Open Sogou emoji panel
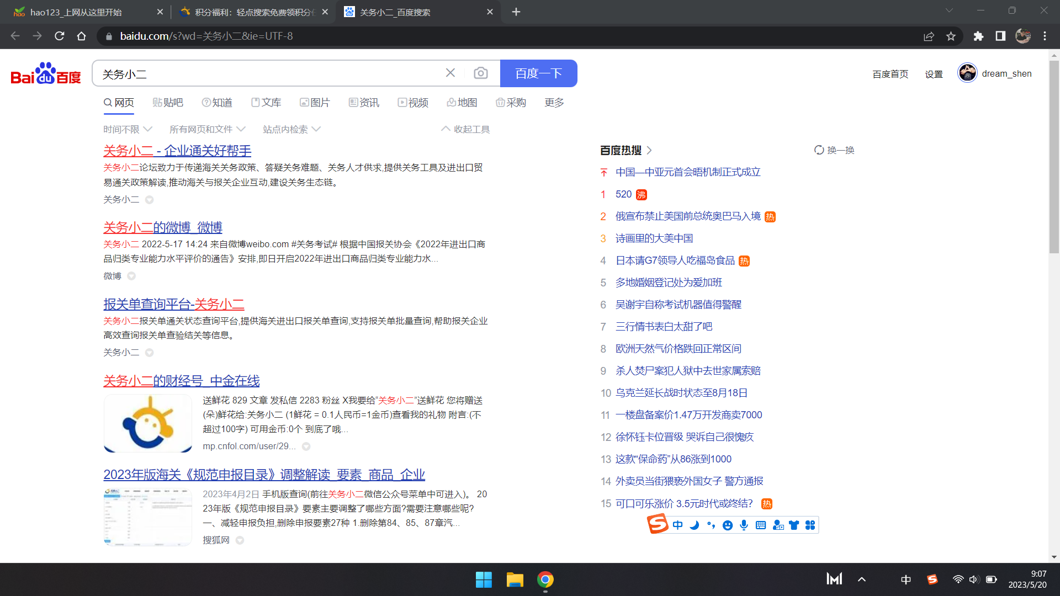The width and height of the screenshot is (1060, 596). point(728,525)
